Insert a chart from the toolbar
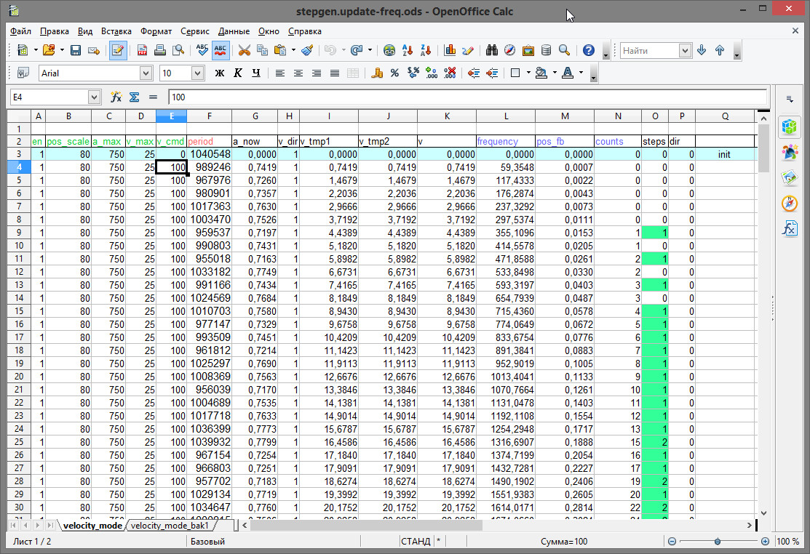 click(x=450, y=50)
